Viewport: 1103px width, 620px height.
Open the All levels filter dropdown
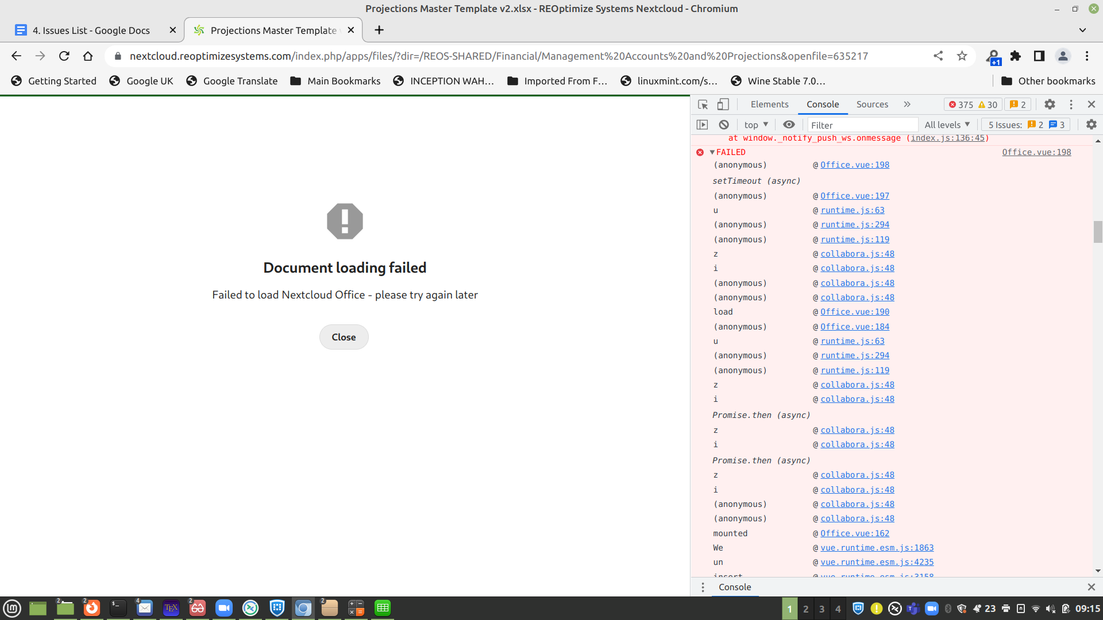947,125
